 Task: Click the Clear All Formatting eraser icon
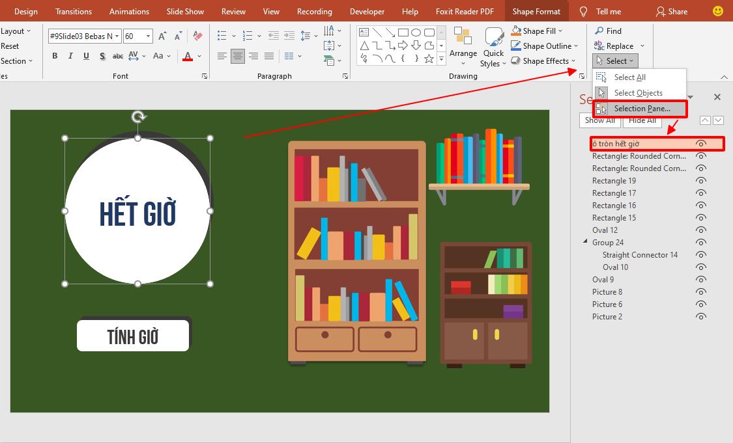tap(198, 36)
